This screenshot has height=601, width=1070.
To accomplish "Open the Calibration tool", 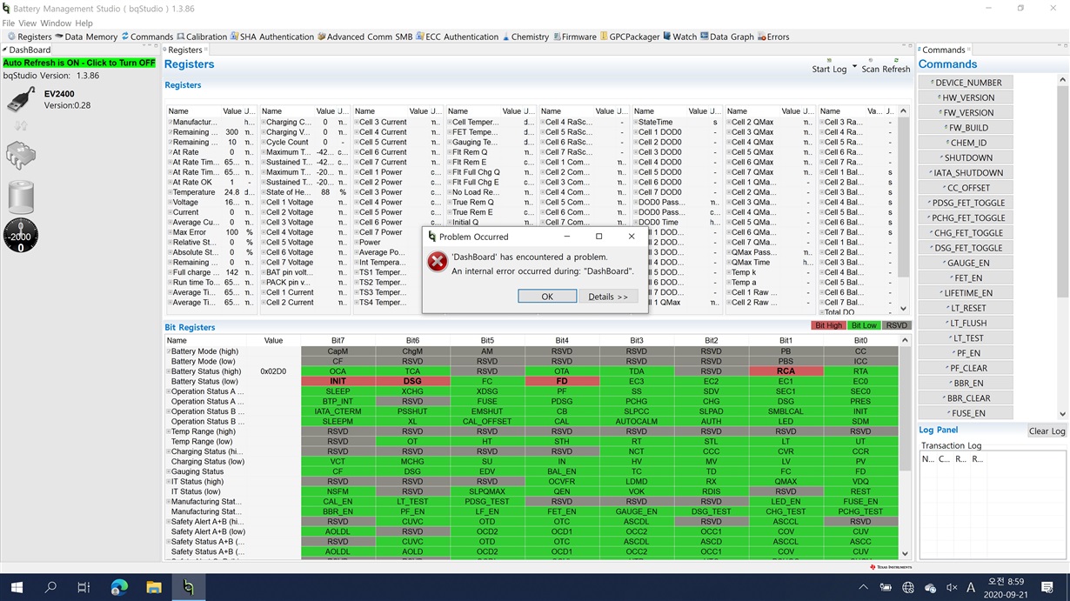I will tap(202, 37).
